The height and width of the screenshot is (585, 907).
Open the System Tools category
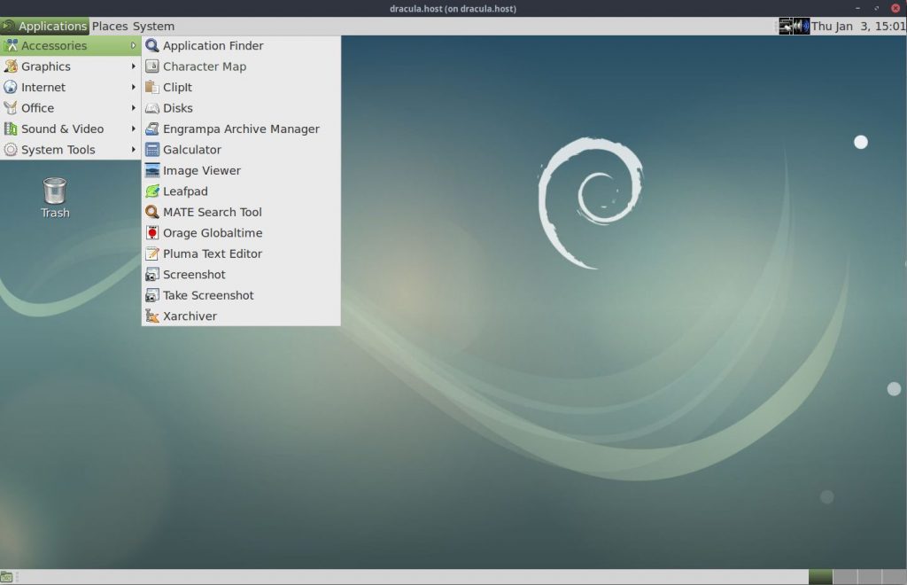(70, 150)
